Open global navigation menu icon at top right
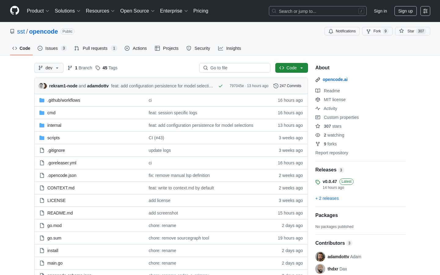Screen dimensions: 440x275 pyautogui.click(x=425, y=11)
